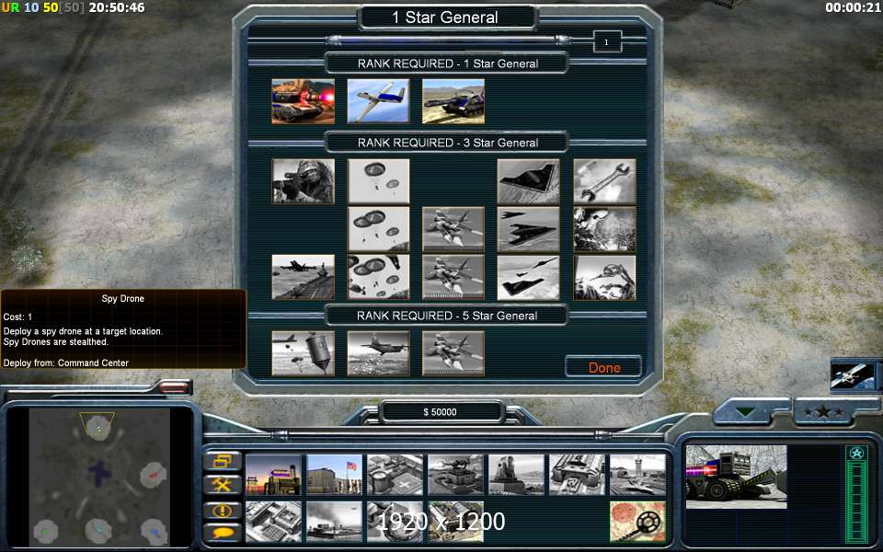Collapse control bar with green down arrow

[744, 412]
